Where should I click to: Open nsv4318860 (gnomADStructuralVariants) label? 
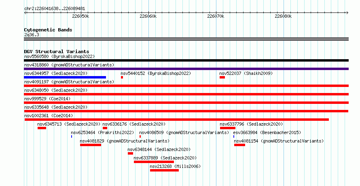(69, 65)
